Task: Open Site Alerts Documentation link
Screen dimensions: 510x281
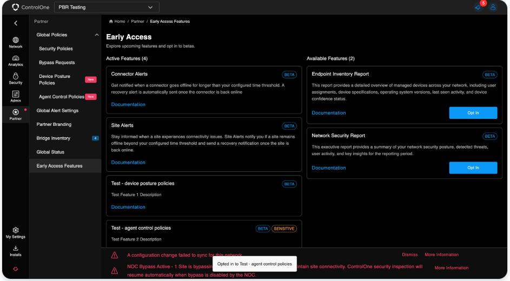Action: [128, 163]
